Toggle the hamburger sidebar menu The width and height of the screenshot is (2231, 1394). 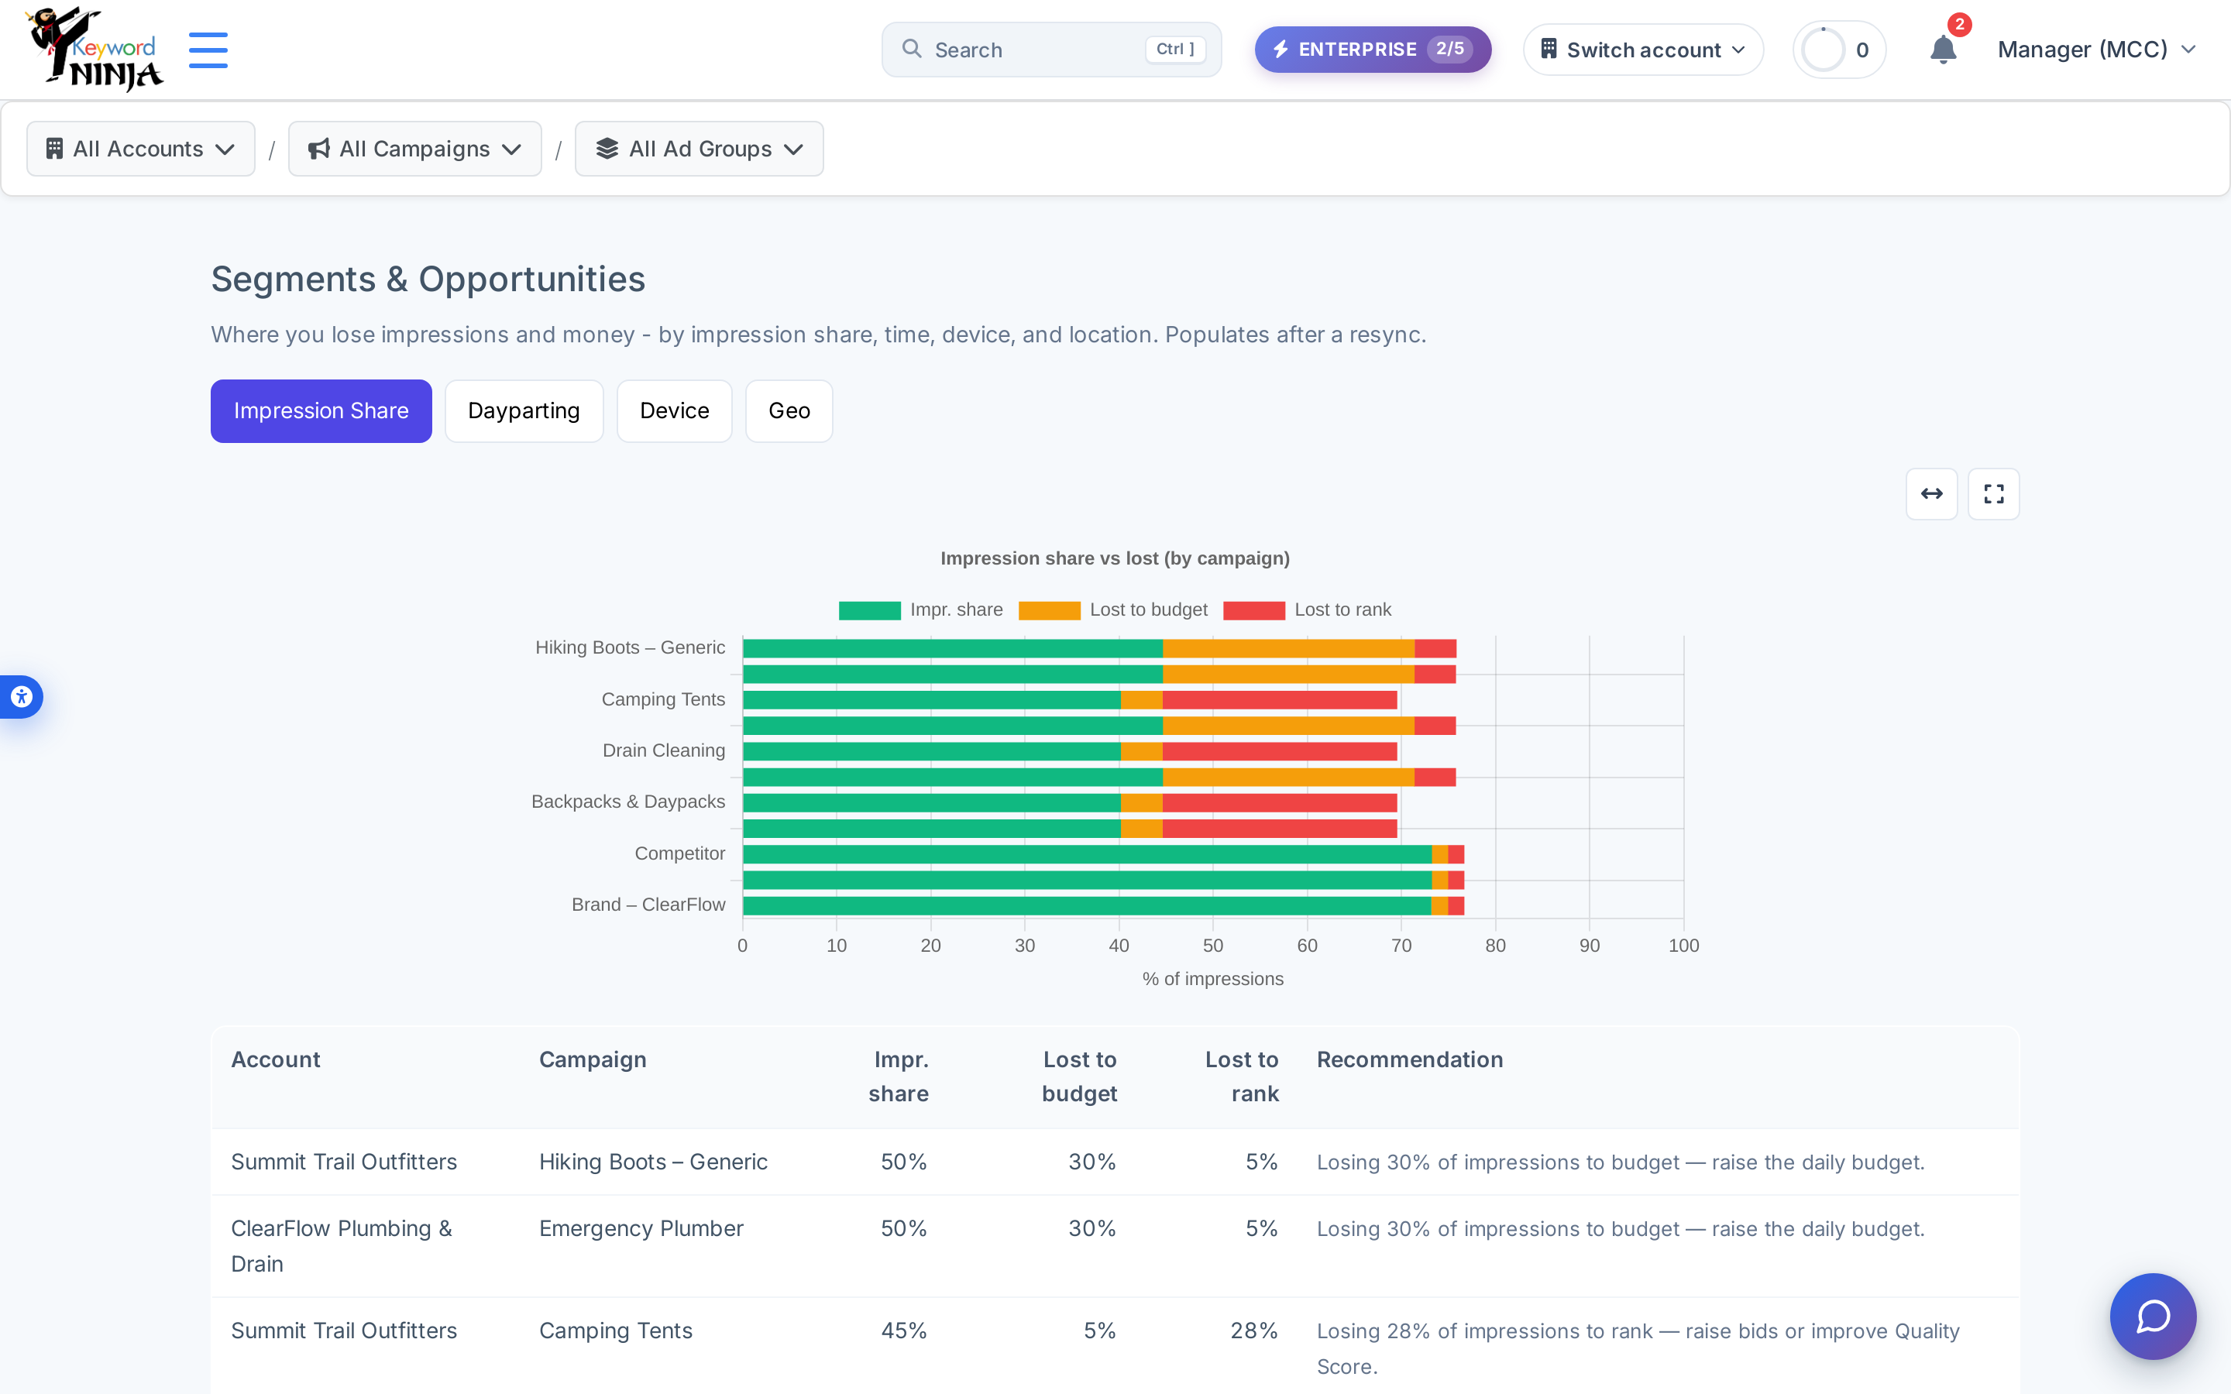pyautogui.click(x=208, y=50)
